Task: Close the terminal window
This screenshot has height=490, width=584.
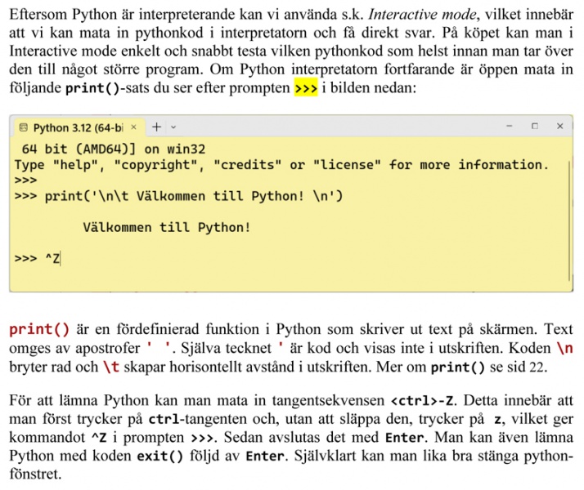Action: (559, 127)
